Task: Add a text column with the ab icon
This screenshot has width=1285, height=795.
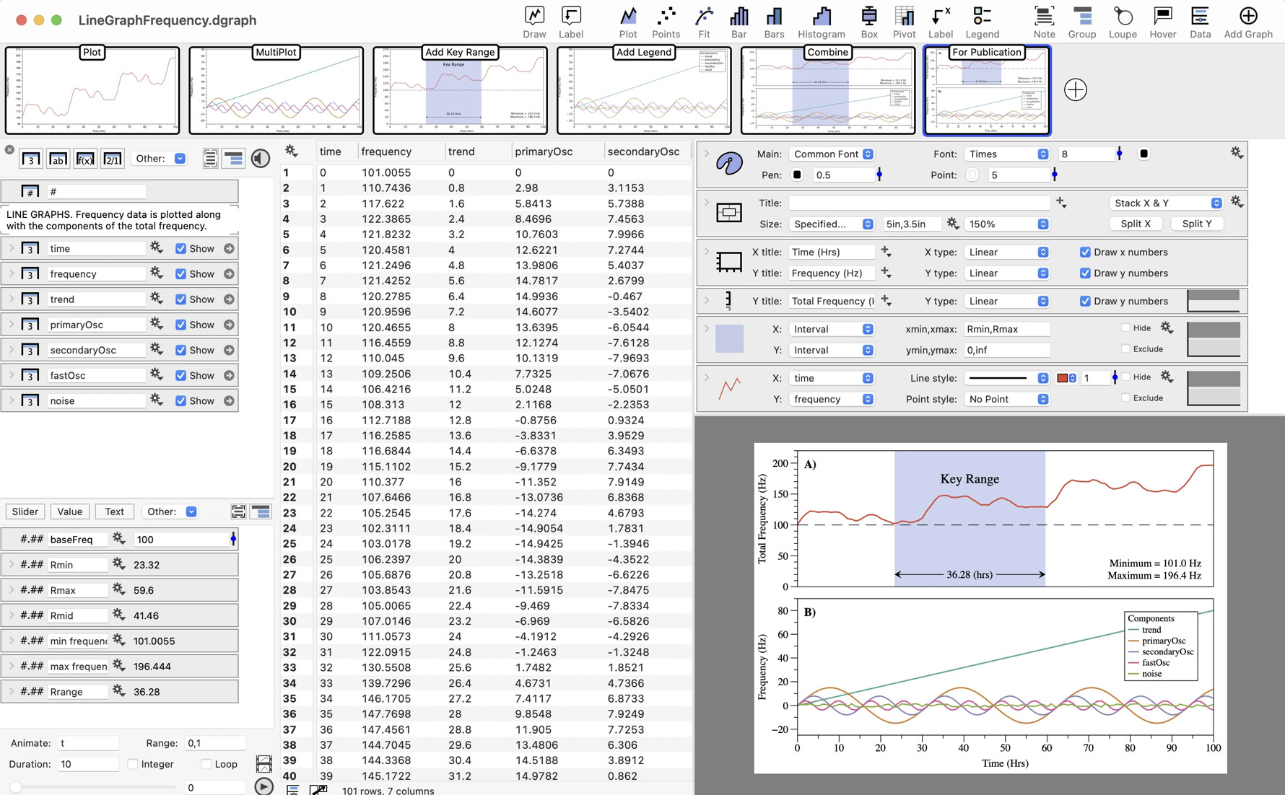Action: click(x=58, y=159)
